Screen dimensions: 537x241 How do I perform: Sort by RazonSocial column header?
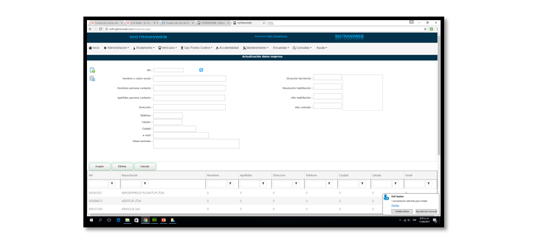[129, 175]
